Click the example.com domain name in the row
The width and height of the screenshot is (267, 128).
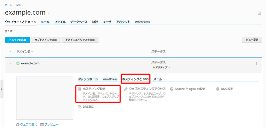(30, 63)
